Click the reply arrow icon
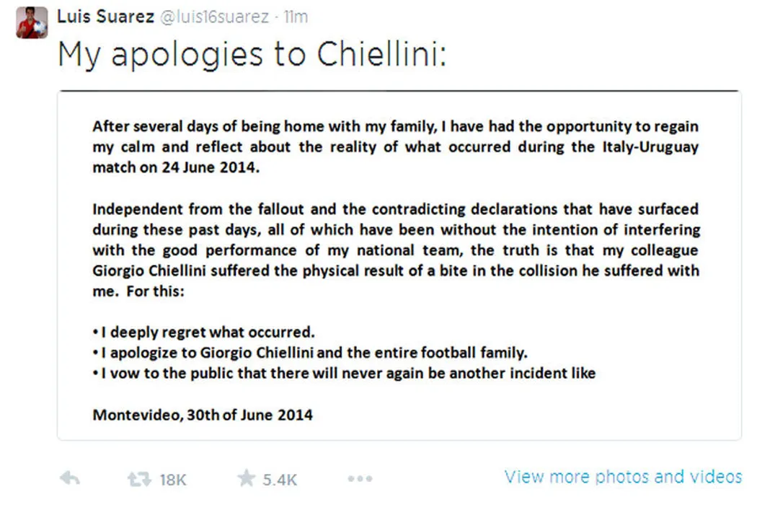757x505 pixels. (69, 478)
